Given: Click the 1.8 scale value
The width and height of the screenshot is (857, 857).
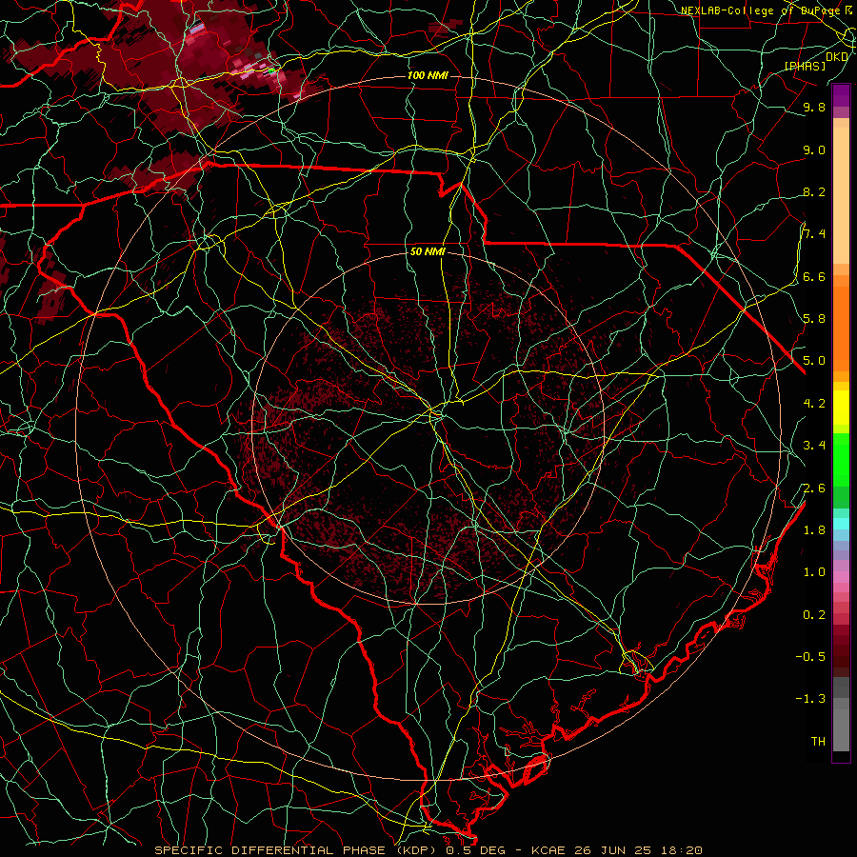Looking at the screenshot, I should click(814, 530).
